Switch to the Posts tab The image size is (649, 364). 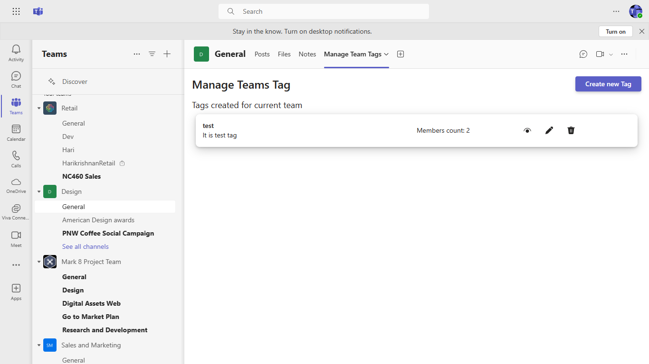tap(262, 54)
